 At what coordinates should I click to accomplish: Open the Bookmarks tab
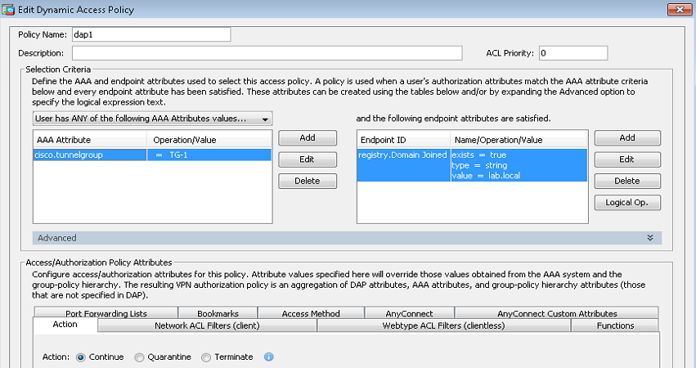tap(216, 313)
